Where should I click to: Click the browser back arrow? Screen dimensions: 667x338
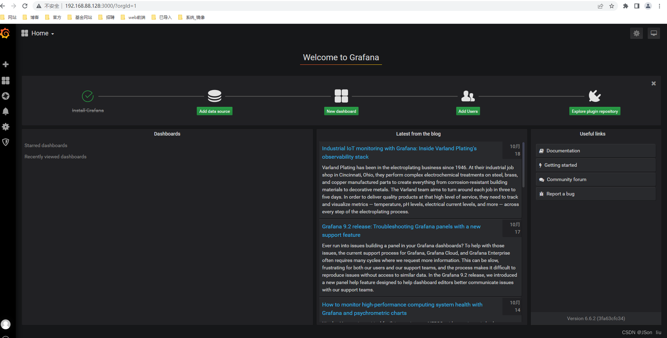tap(3, 6)
